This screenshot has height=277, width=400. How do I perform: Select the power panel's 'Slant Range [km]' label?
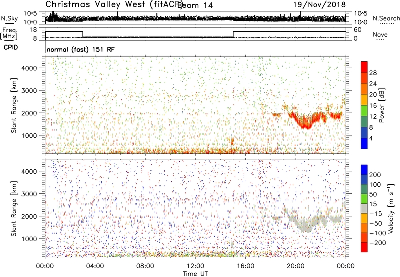point(14,105)
